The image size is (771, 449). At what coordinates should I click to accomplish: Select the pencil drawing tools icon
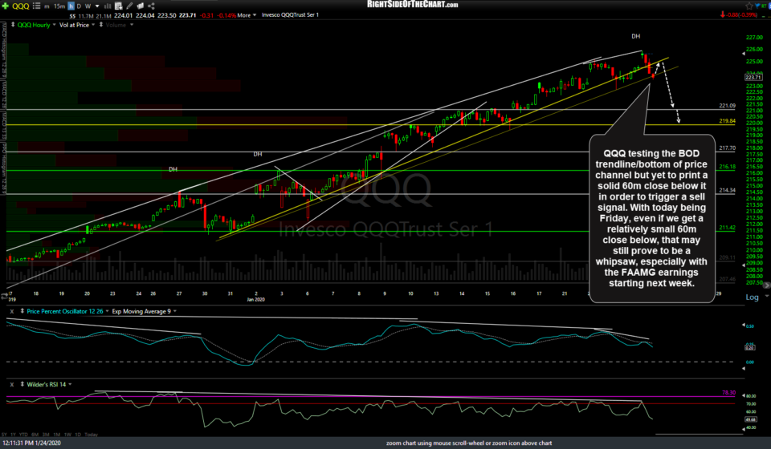tap(129, 6)
